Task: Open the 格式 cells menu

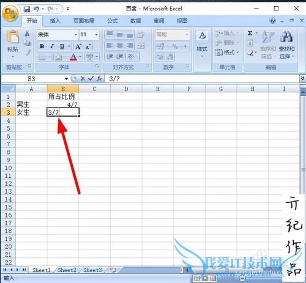Action: (226, 53)
